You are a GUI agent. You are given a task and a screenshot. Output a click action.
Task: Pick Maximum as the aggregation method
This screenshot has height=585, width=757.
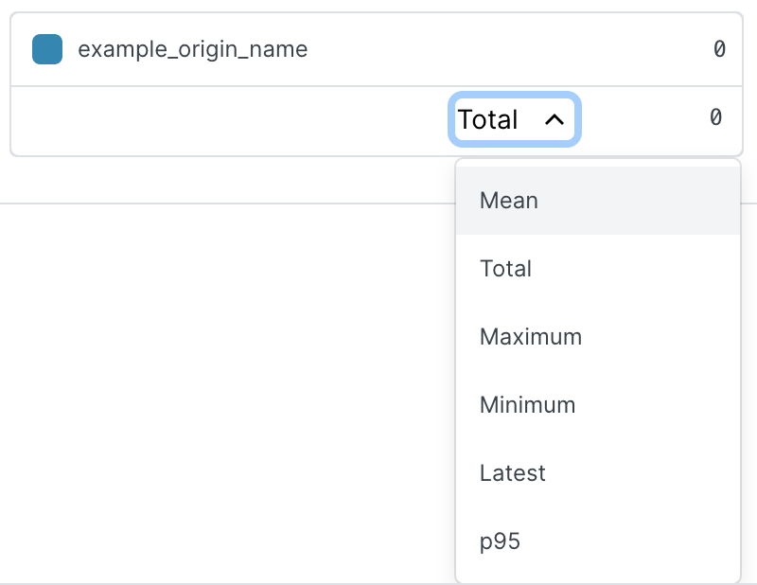(530, 336)
